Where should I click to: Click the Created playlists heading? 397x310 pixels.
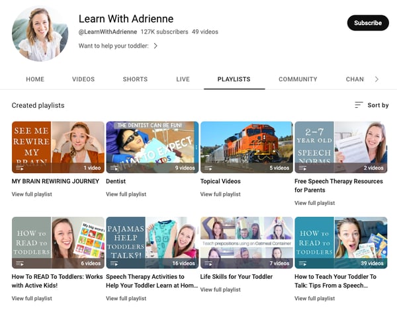click(x=38, y=105)
